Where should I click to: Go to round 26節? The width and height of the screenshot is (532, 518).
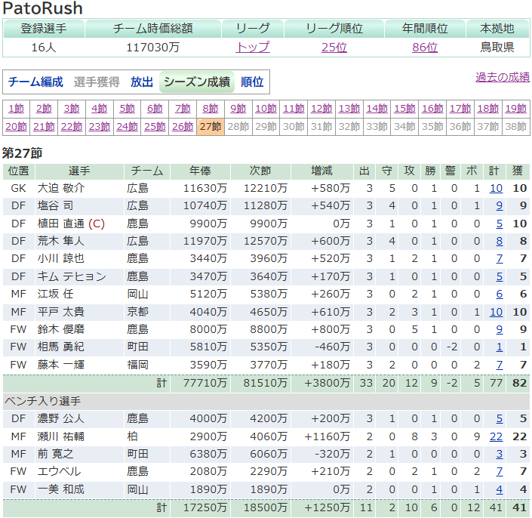pos(183,127)
